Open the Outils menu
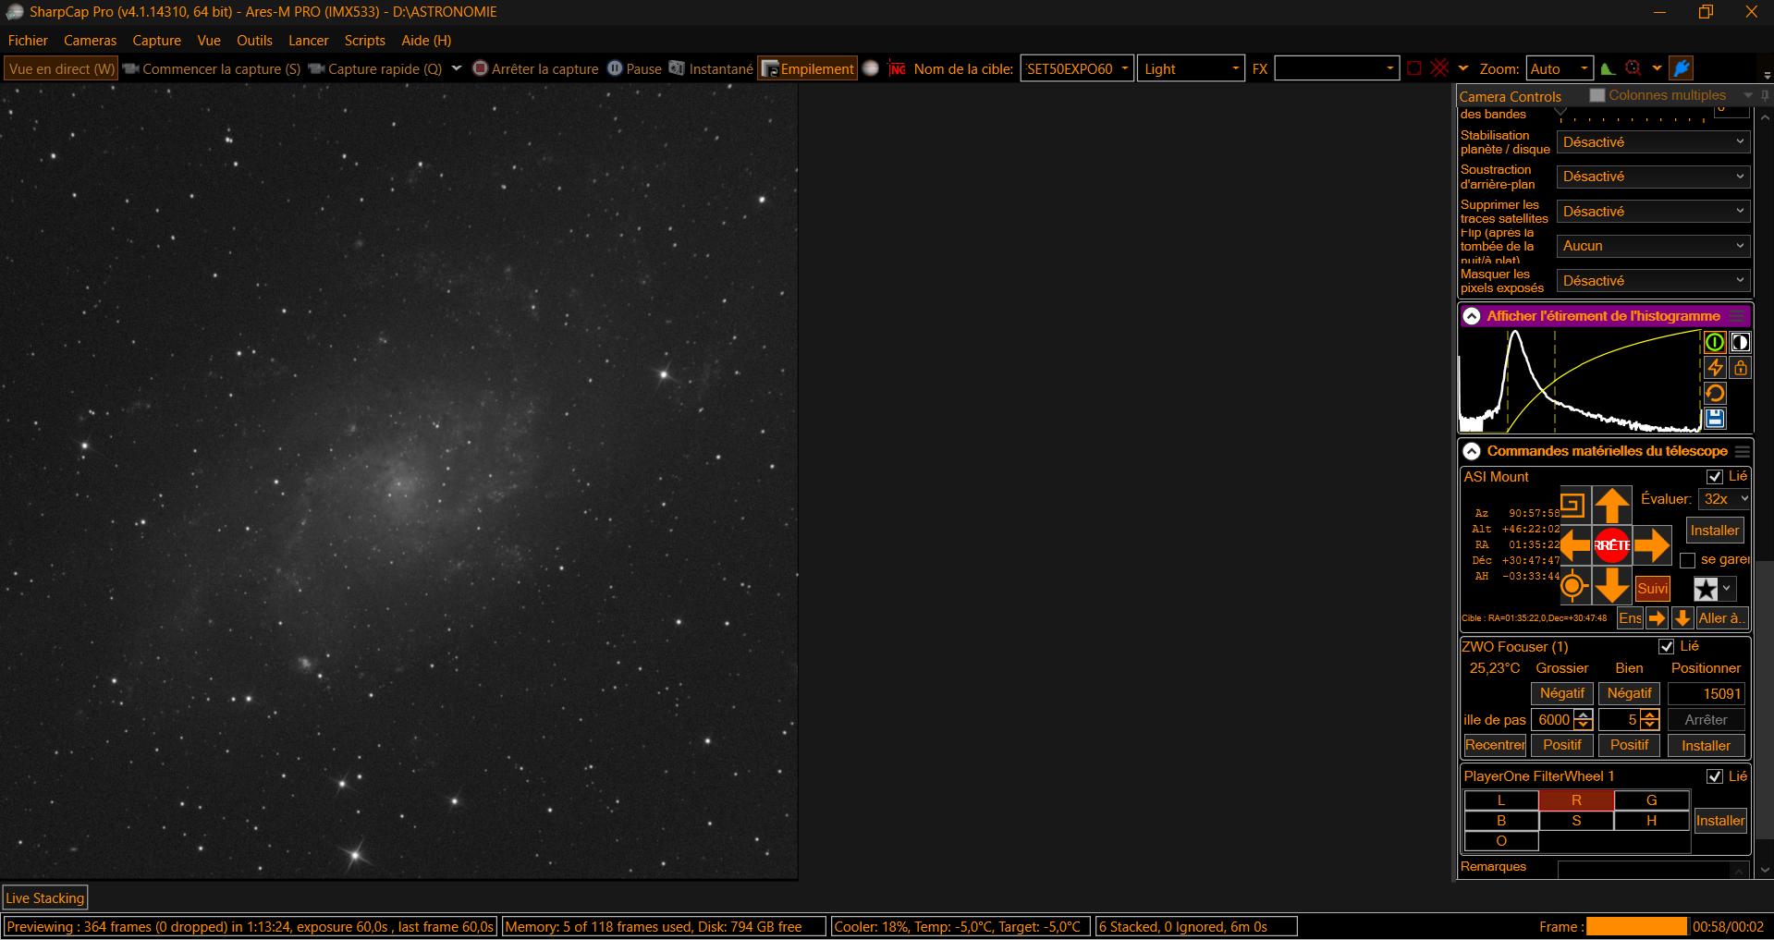 (x=254, y=41)
